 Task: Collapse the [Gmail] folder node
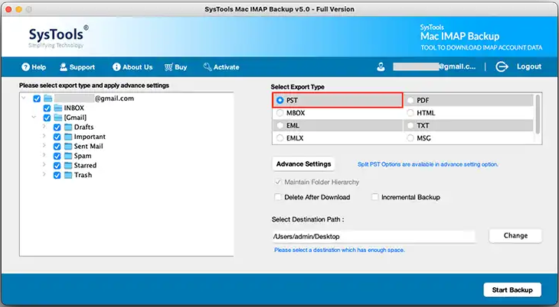[x=34, y=117]
